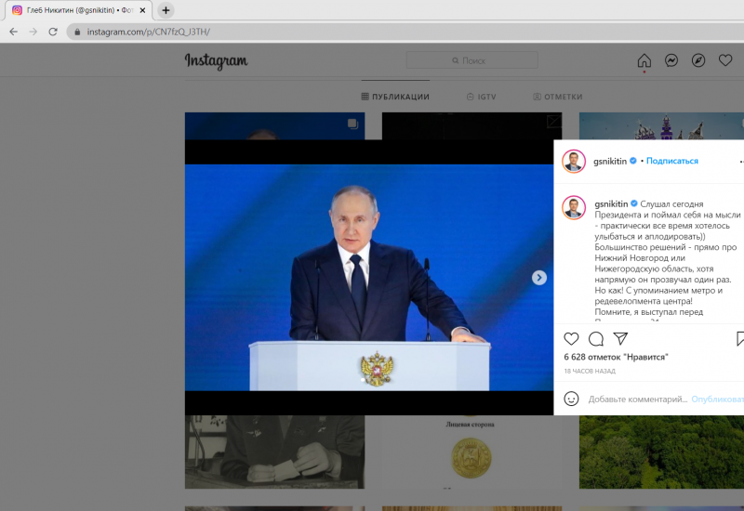
Task: Focus the Добавьте комментарий field
Action: point(638,400)
